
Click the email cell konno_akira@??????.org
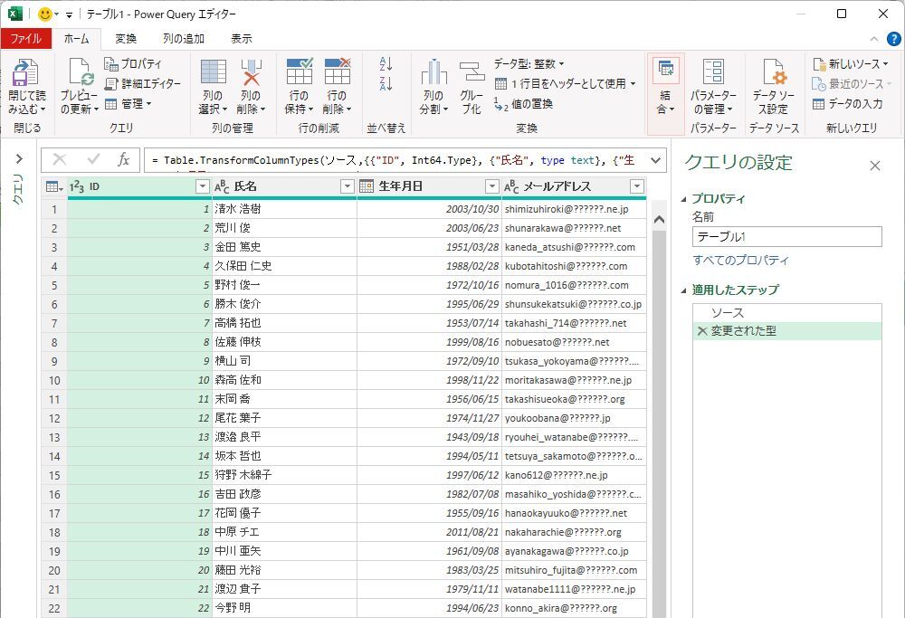click(575, 608)
